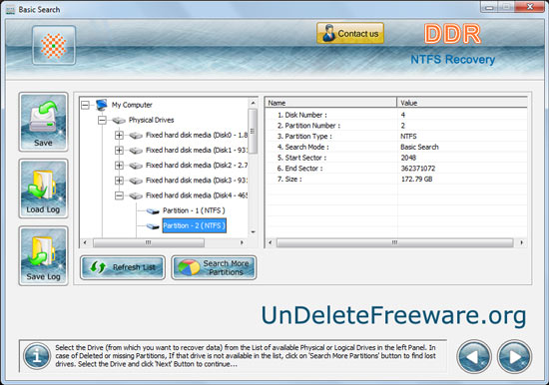The image size is (549, 385).
Task: Click the Basic Search window title icon
Action: click(x=11, y=10)
